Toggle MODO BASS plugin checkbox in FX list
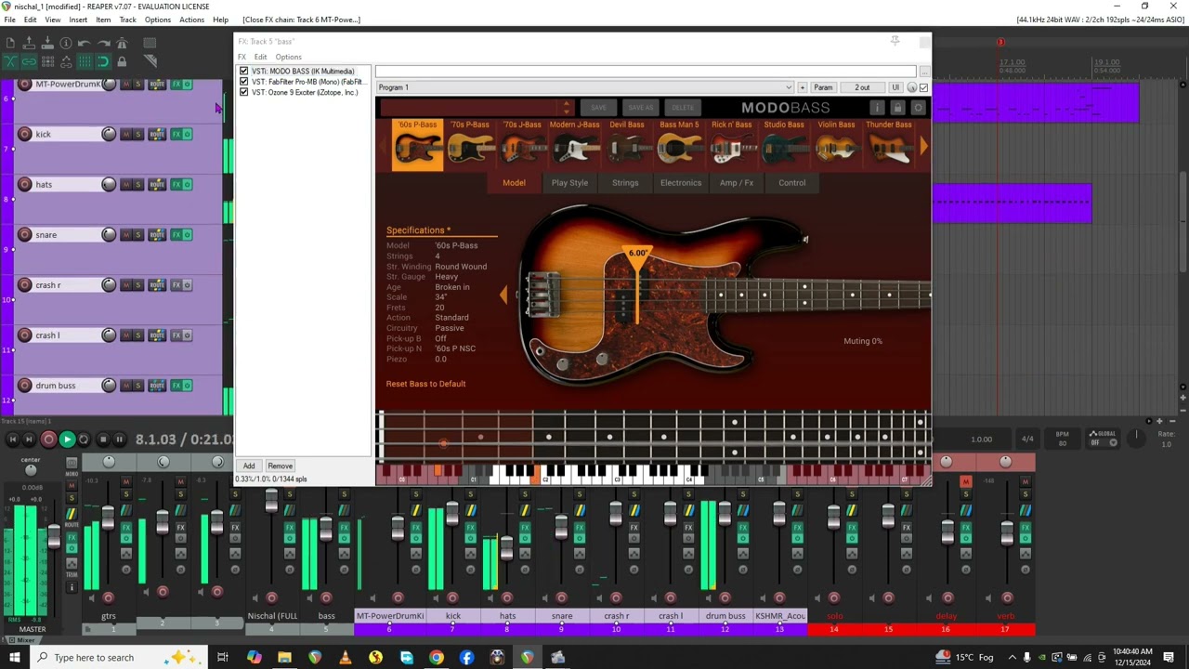This screenshot has width=1189, height=669. [x=244, y=72]
